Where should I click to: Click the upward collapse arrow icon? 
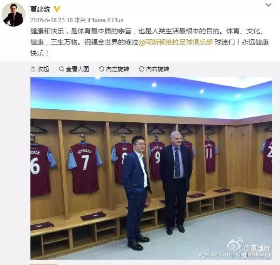point(33,69)
